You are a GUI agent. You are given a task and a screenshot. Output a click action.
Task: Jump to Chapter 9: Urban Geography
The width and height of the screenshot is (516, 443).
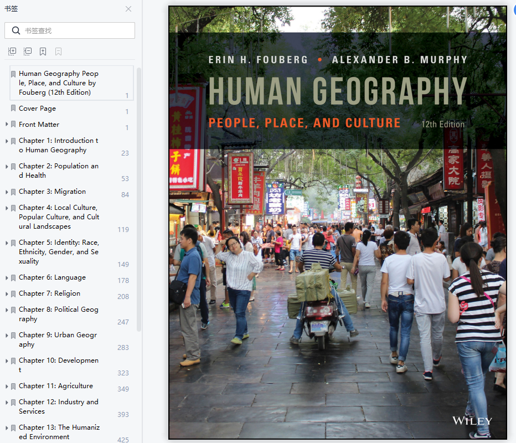[x=58, y=339]
